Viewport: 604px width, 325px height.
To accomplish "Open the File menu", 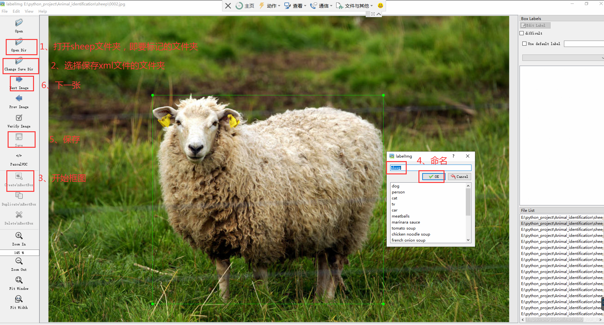I will [x=4, y=11].
